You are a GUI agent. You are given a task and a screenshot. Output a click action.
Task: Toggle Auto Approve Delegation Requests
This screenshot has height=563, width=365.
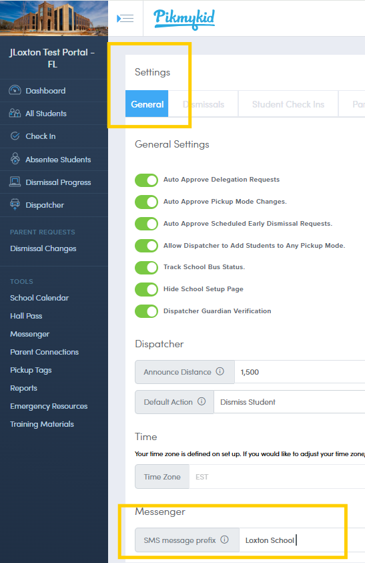(146, 180)
